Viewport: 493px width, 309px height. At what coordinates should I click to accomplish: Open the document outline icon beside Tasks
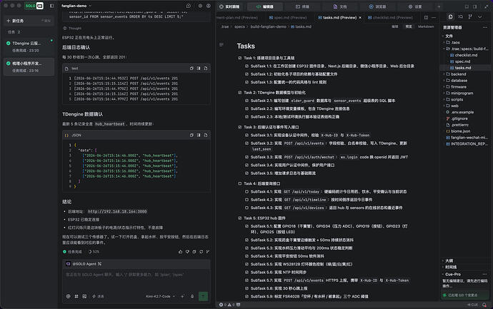point(221,45)
